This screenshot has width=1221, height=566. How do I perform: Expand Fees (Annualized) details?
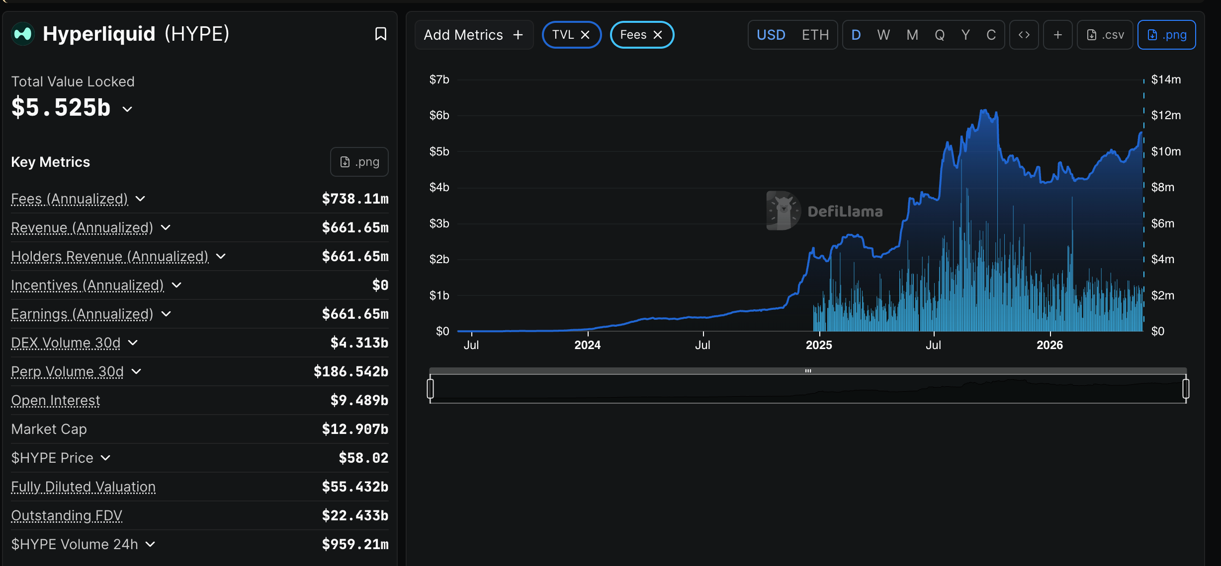(140, 199)
